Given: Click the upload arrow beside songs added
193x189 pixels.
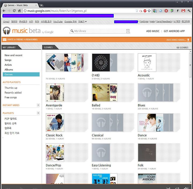Looking at the screenshot, I should point(188,40).
